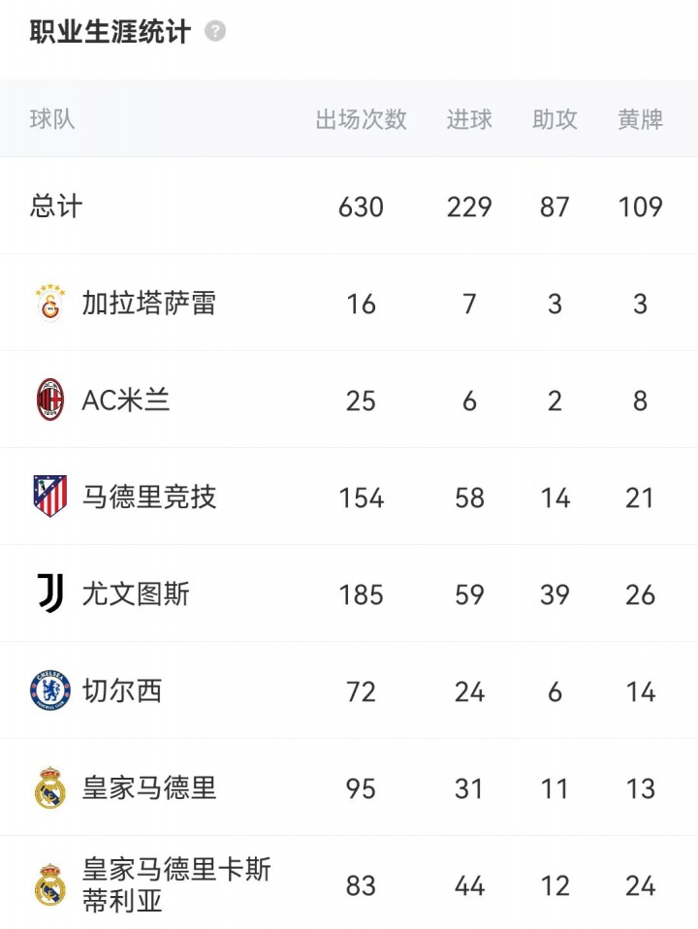The width and height of the screenshot is (698, 929).
Task: Click the 黄牌 column header
Action: coord(640,119)
